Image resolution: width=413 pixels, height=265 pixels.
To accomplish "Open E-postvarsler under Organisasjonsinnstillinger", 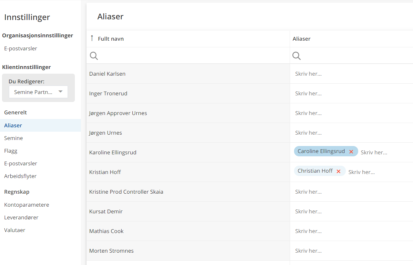I will (x=21, y=48).
